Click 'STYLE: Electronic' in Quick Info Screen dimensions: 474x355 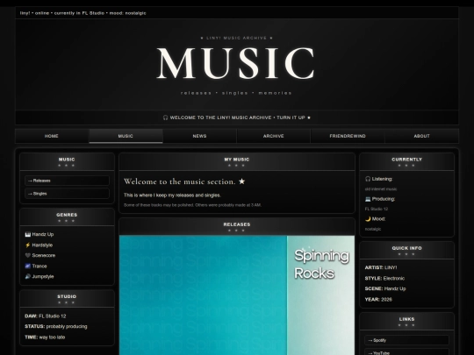point(384,279)
